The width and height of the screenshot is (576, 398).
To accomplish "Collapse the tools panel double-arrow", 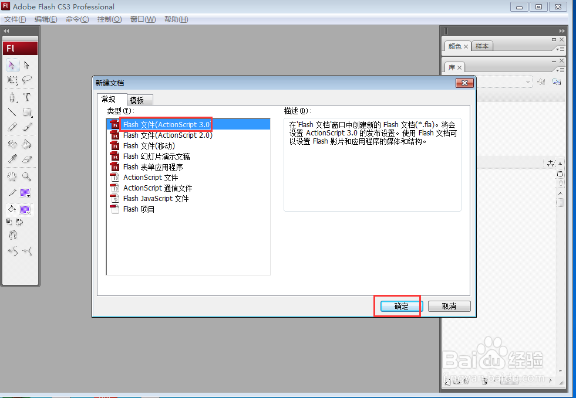I will tap(6, 31).
